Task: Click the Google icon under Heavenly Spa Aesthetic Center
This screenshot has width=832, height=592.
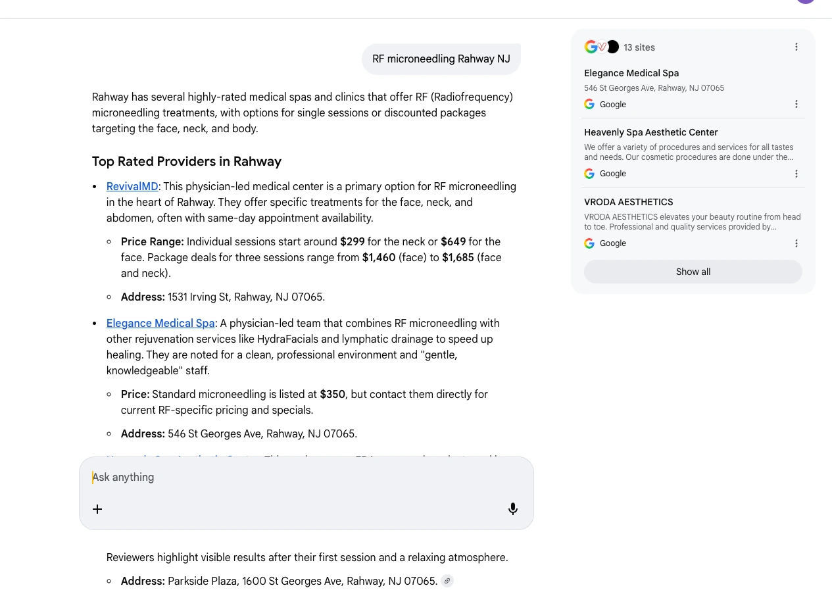Action: 589,174
